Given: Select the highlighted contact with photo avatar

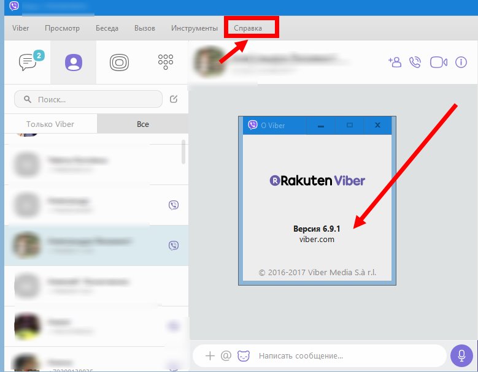Looking at the screenshot, I should point(96,245).
